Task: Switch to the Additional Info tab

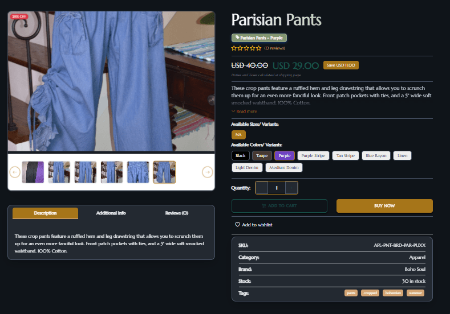Action: (x=111, y=213)
